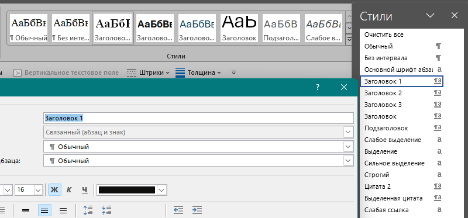This screenshot has height=218, width=468.
Task: Select the highlighted 1.5 line spacing icon
Action: point(44,210)
